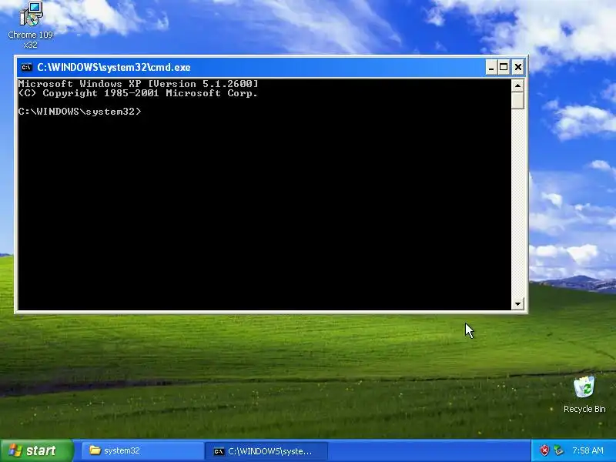The height and width of the screenshot is (462, 616).
Task: Click the cmd scrollbar up arrow
Action: (517, 85)
